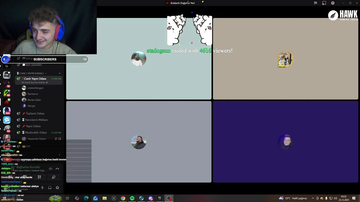Open the Logitech G server icon
360x202 pixels.
point(7,66)
